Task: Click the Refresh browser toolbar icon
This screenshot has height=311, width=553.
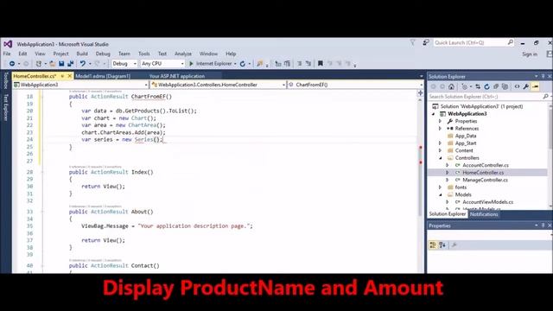Action: 243,64
